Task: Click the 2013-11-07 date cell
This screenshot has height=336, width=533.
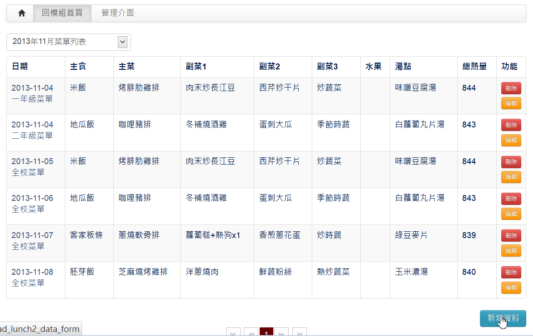Action: 32,235
